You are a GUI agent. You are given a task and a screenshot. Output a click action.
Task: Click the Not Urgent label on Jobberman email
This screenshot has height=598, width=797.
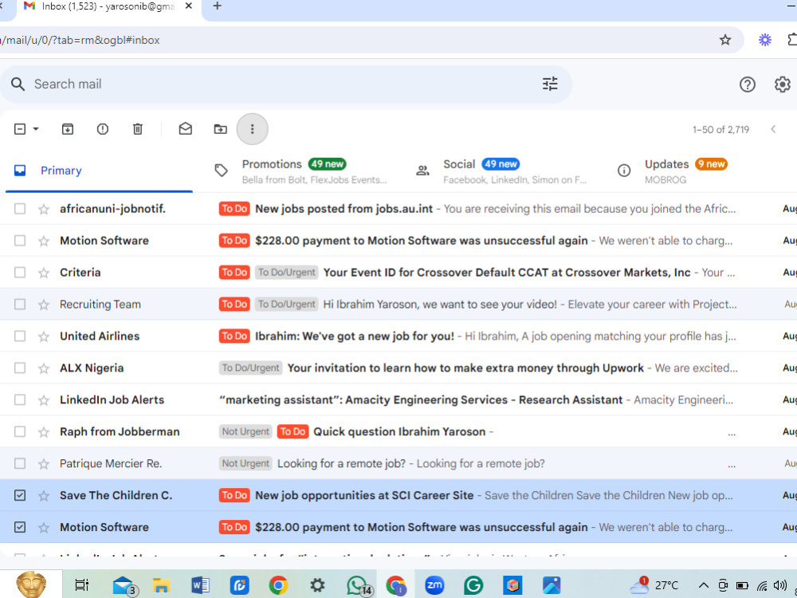coord(245,431)
